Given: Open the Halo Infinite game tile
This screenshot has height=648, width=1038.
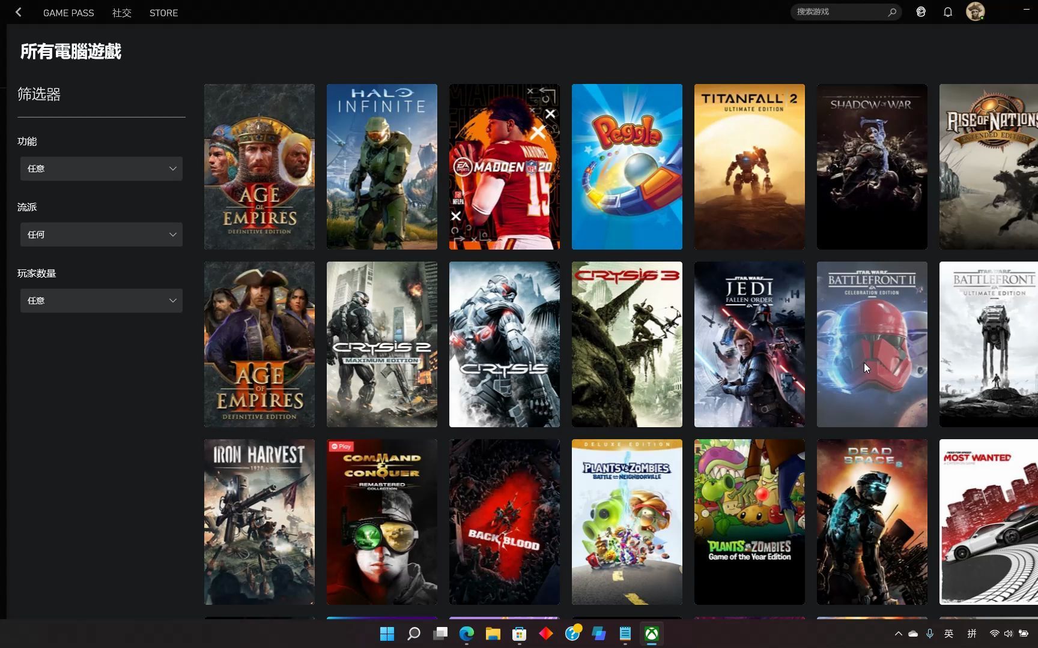Looking at the screenshot, I should coord(382,167).
